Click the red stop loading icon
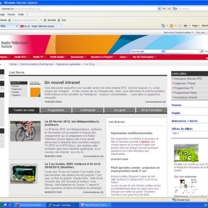The image size is (208, 208). coord(169,9)
